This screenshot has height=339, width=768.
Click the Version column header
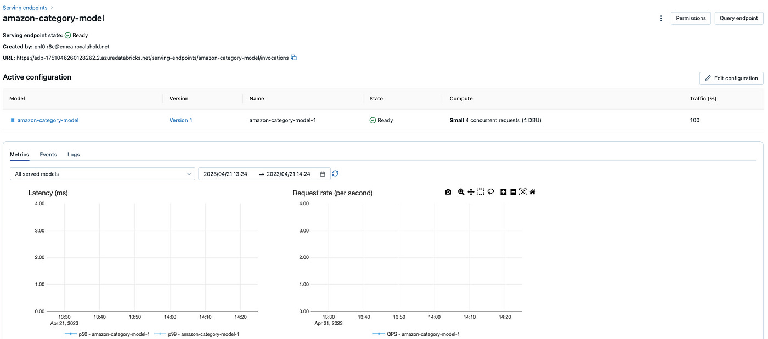179,99
